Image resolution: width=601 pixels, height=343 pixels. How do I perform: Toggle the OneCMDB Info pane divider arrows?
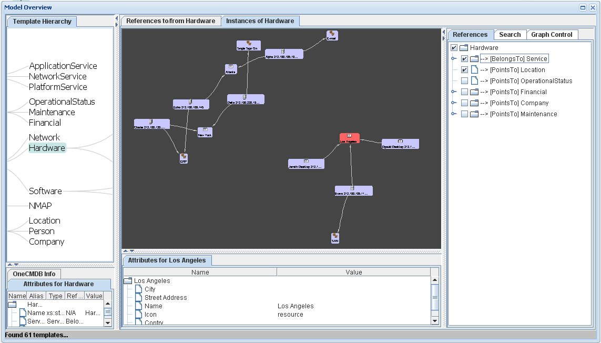(13, 265)
